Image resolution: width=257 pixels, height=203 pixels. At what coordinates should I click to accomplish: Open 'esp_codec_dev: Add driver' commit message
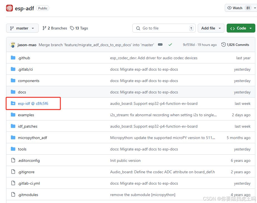[x=154, y=58]
